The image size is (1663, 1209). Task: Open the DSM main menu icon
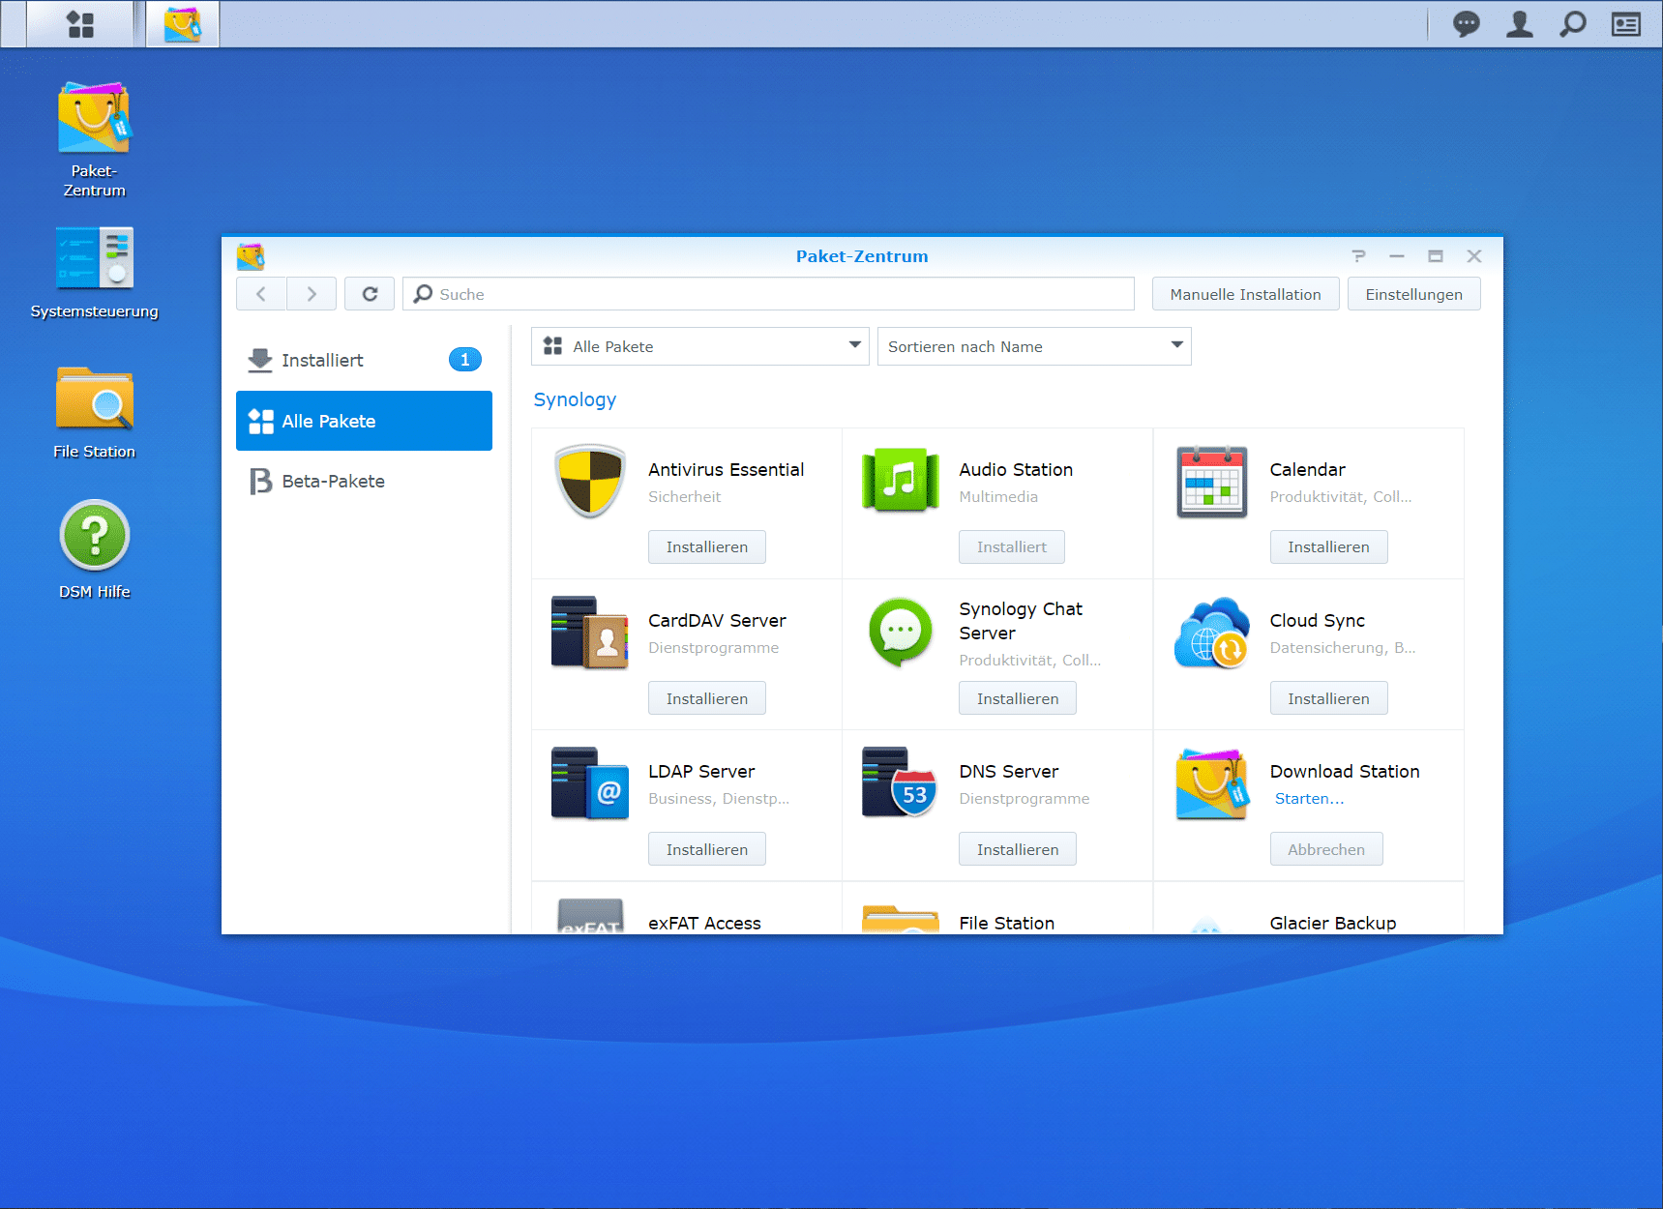(80, 24)
